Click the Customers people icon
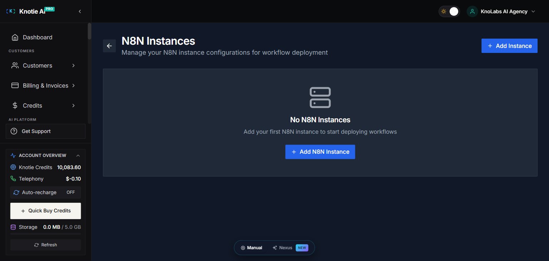The image size is (549, 261). click(15, 65)
